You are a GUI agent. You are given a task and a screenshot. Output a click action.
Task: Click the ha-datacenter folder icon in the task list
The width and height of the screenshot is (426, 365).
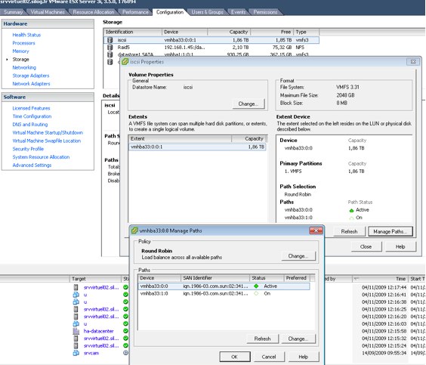click(x=76, y=331)
